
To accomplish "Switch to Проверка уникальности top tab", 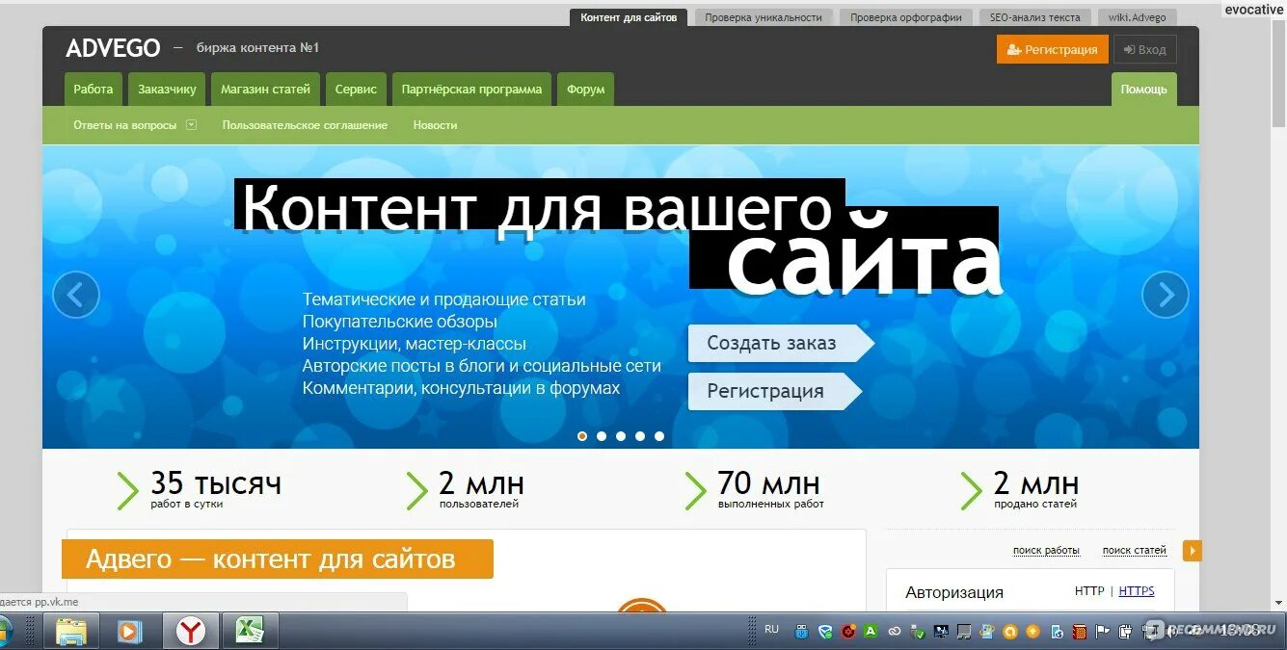I will coord(764,17).
